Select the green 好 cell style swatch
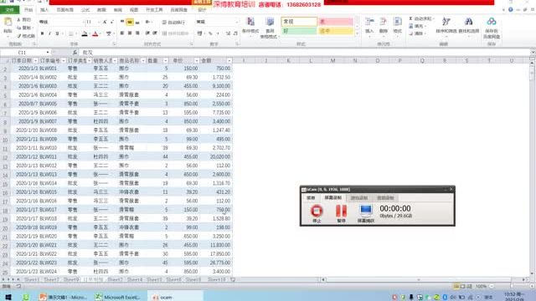 [299, 31]
